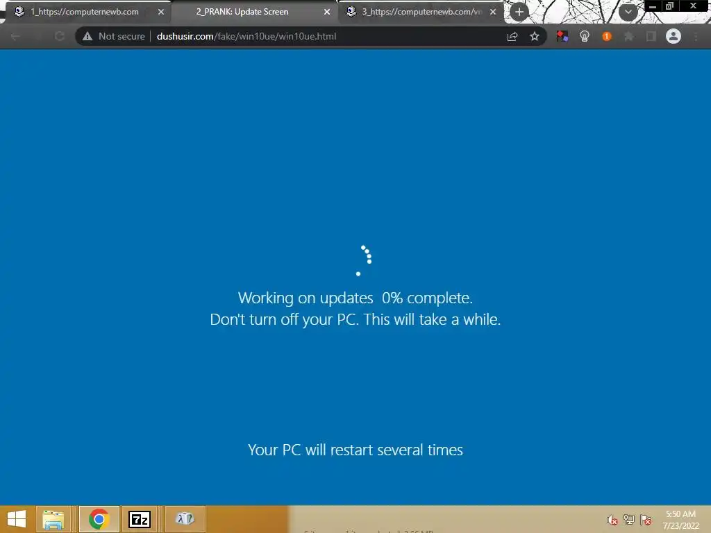Viewport: 711px width, 533px height.
Task: Click the network tray icon
Action: 629,520
